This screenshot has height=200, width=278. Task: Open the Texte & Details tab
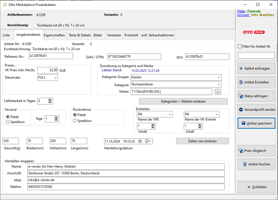80,35
